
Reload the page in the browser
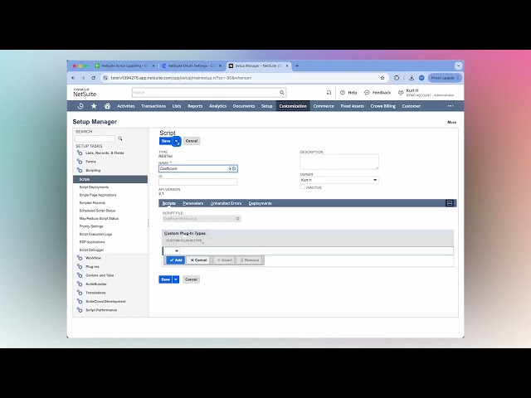94,78
